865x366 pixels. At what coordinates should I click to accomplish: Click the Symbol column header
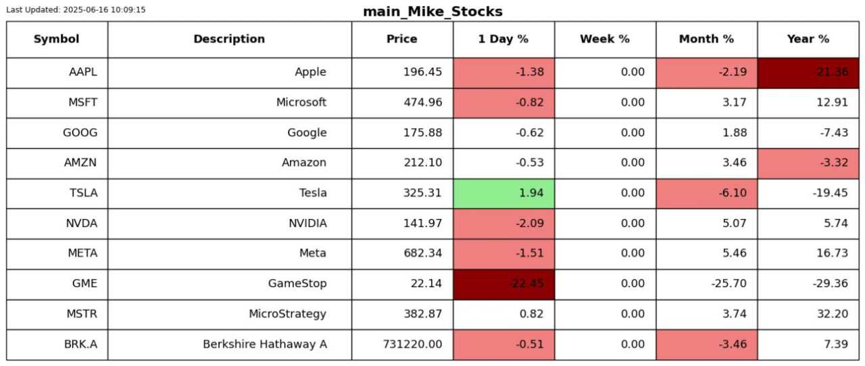(x=57, y=39)
